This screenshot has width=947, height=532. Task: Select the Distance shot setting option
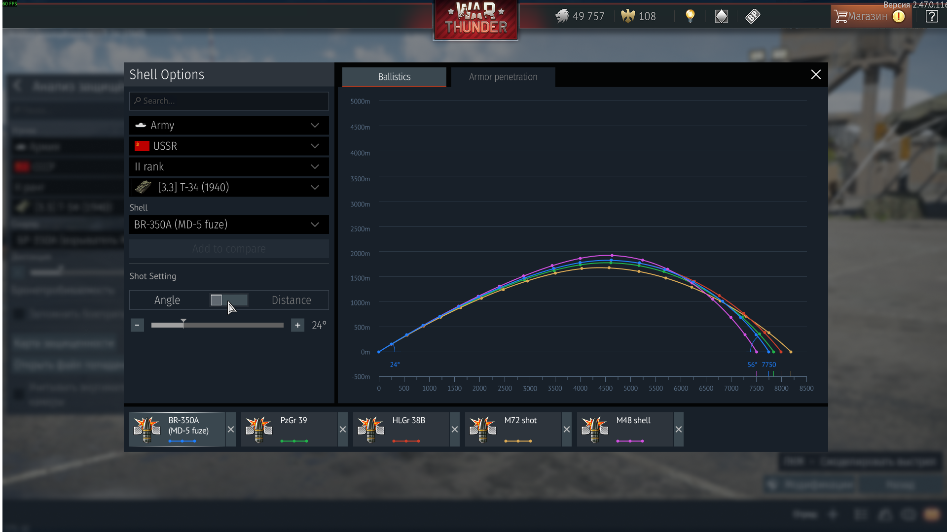pos(291,300)
